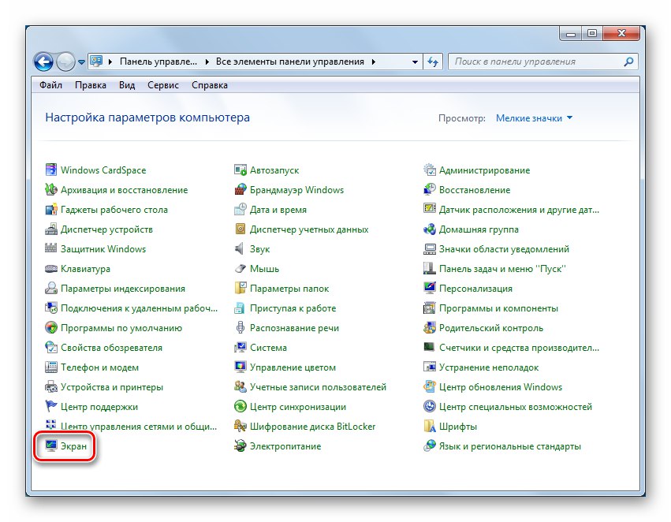Screen dimensions: 671x522
Task: Open the Администрирование gear icon
Action: [x=429, y=170]
